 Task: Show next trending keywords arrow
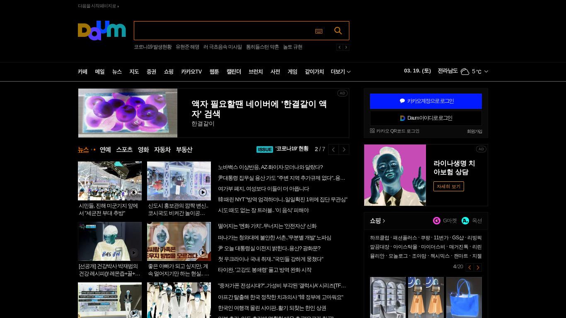(x=346, y=47)
